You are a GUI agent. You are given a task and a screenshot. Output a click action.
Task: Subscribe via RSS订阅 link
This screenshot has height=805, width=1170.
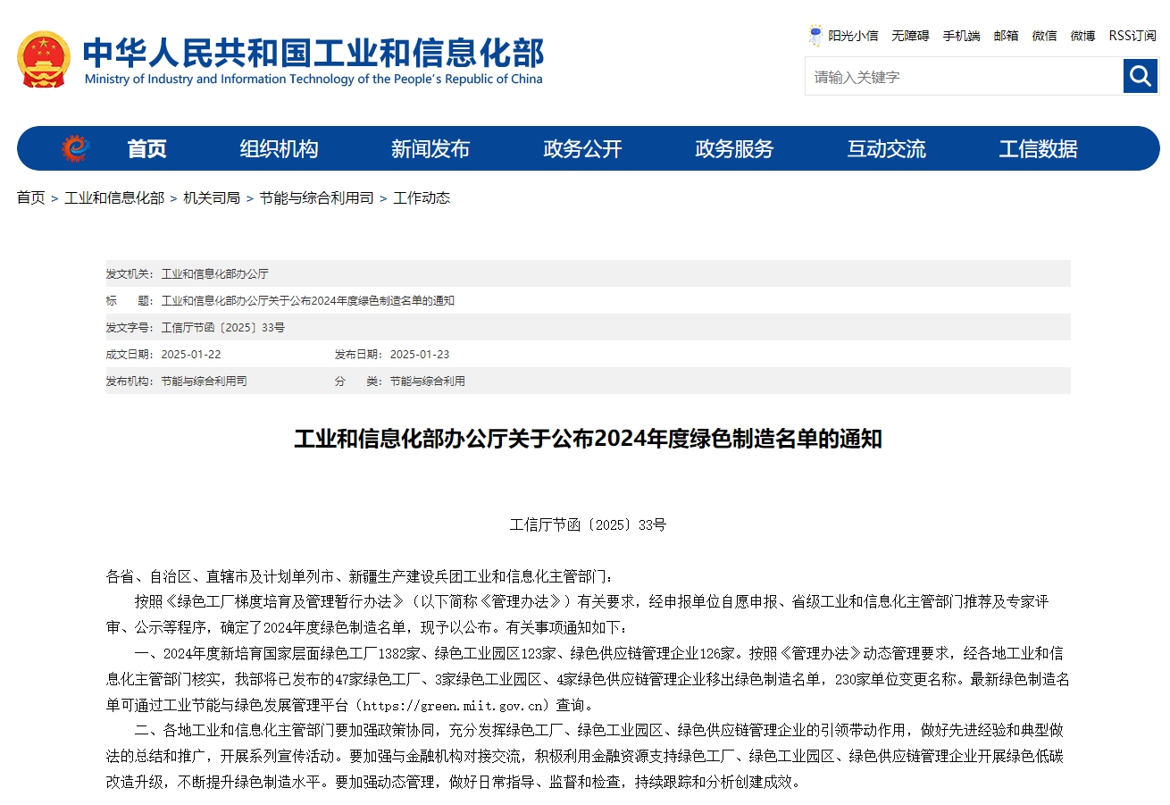click(x=1132, y=36)
